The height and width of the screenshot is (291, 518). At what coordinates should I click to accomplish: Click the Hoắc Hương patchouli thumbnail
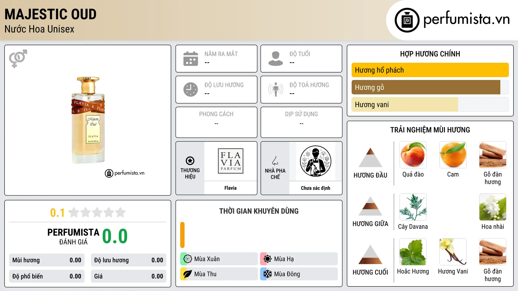(x=413, y=252)
